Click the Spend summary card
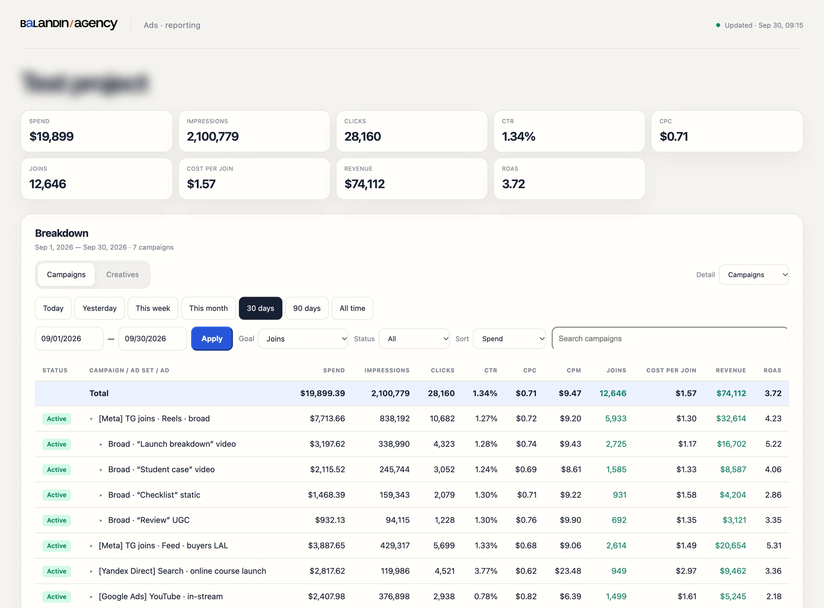The image size is (824, 608). (97, 131)
